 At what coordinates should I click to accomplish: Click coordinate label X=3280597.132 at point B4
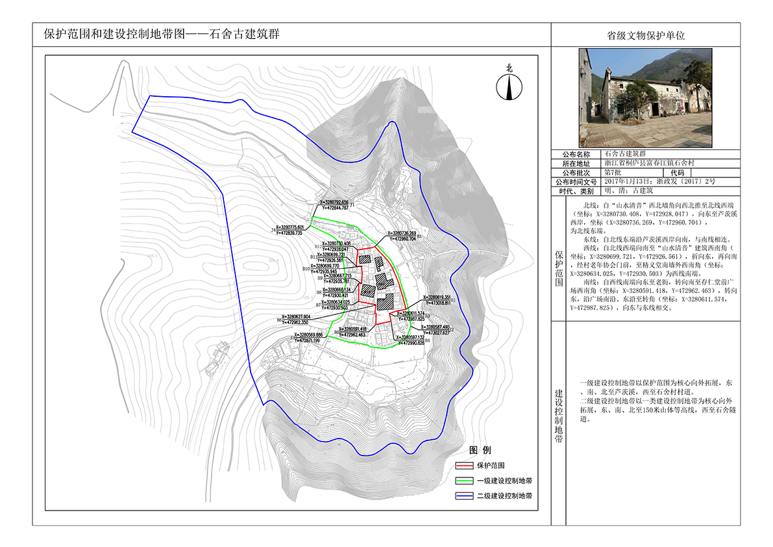pos(410,338)
